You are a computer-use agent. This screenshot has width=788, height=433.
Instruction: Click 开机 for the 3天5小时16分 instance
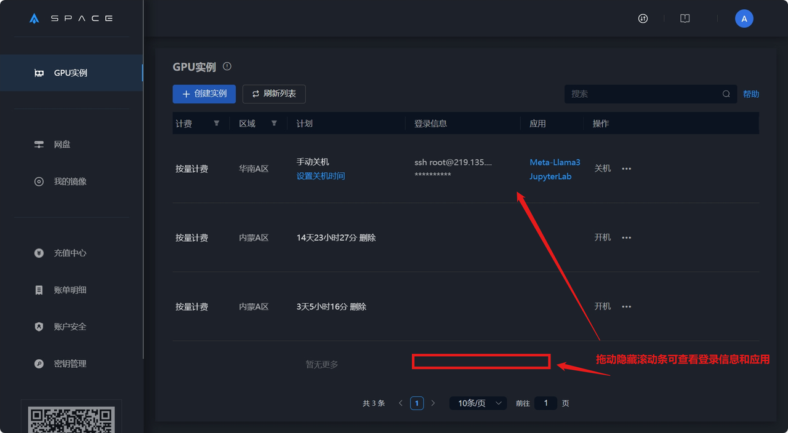click(x=603, y=306)
